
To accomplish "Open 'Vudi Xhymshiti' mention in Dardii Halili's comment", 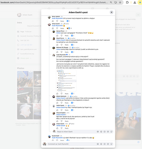I will 57,138.
